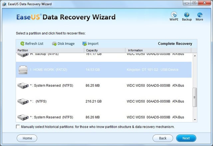
Task: Click drive icon of 86.26 MB System Reserved
Action: [x=23, y=117]
